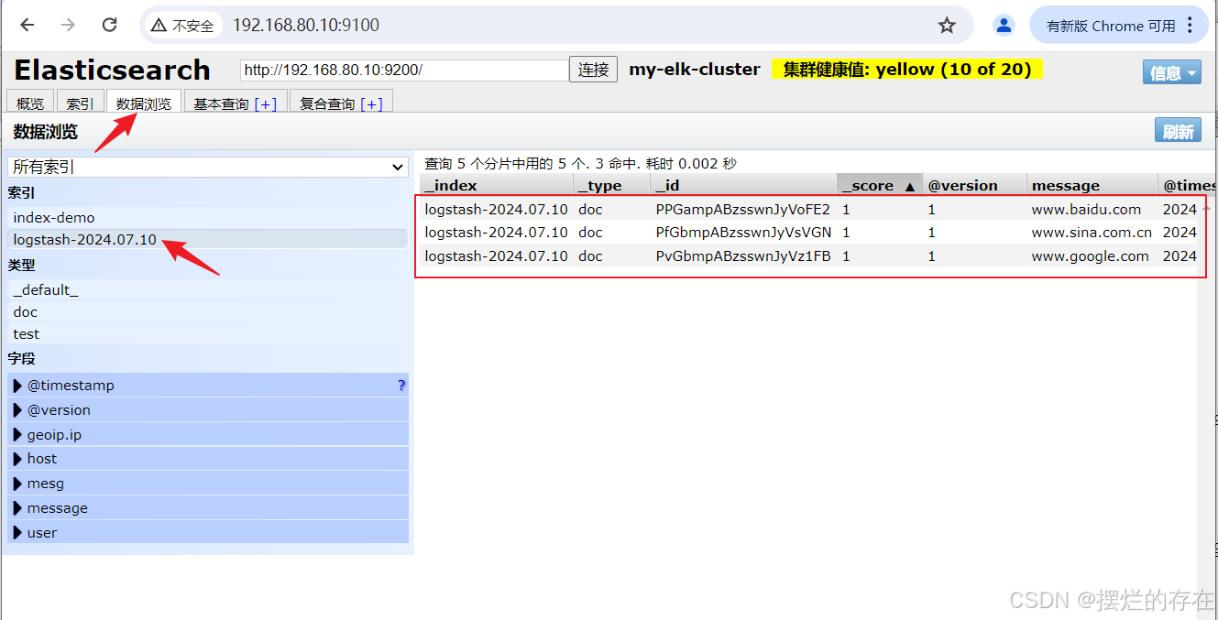This screenshot has width=1218, height=620.
Task: Click the www.sina.com.cn message cell
Action: [x=1092, y=233]
